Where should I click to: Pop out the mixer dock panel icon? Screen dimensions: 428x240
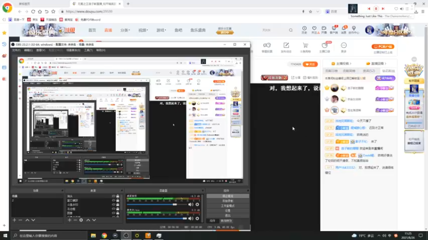click(x=203, y=190)
